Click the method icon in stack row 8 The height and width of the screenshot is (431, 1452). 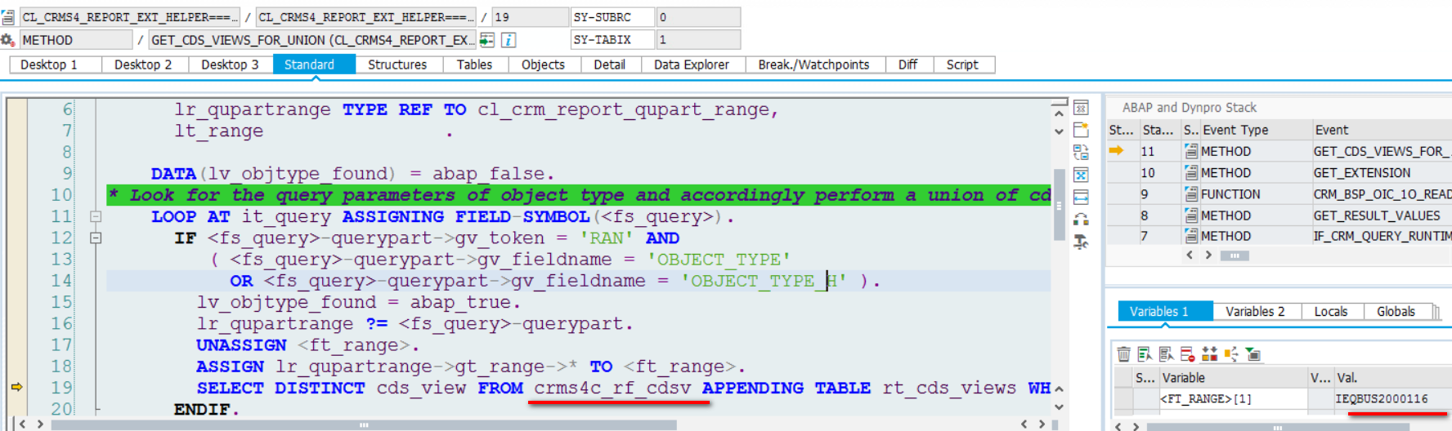pyautogui.click(x=1191, y=215)
